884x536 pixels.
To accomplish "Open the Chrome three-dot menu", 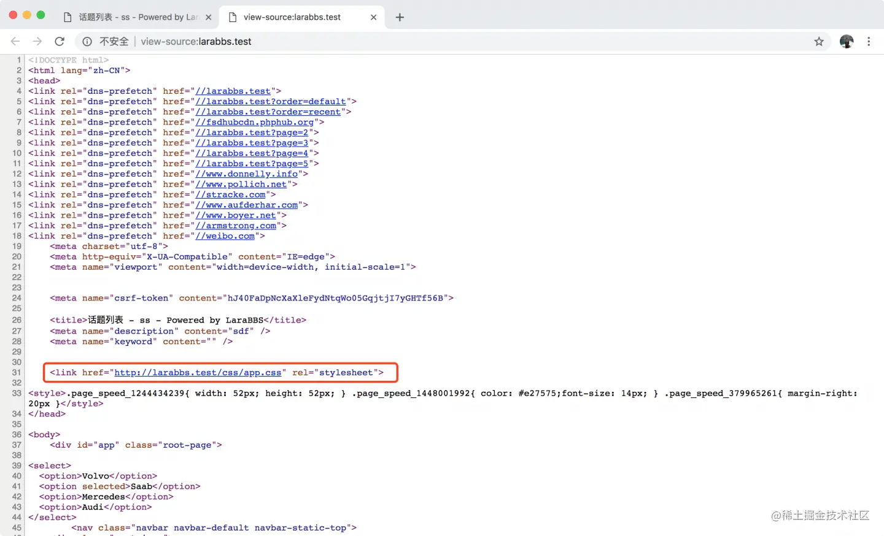I will tap(869, 41).
